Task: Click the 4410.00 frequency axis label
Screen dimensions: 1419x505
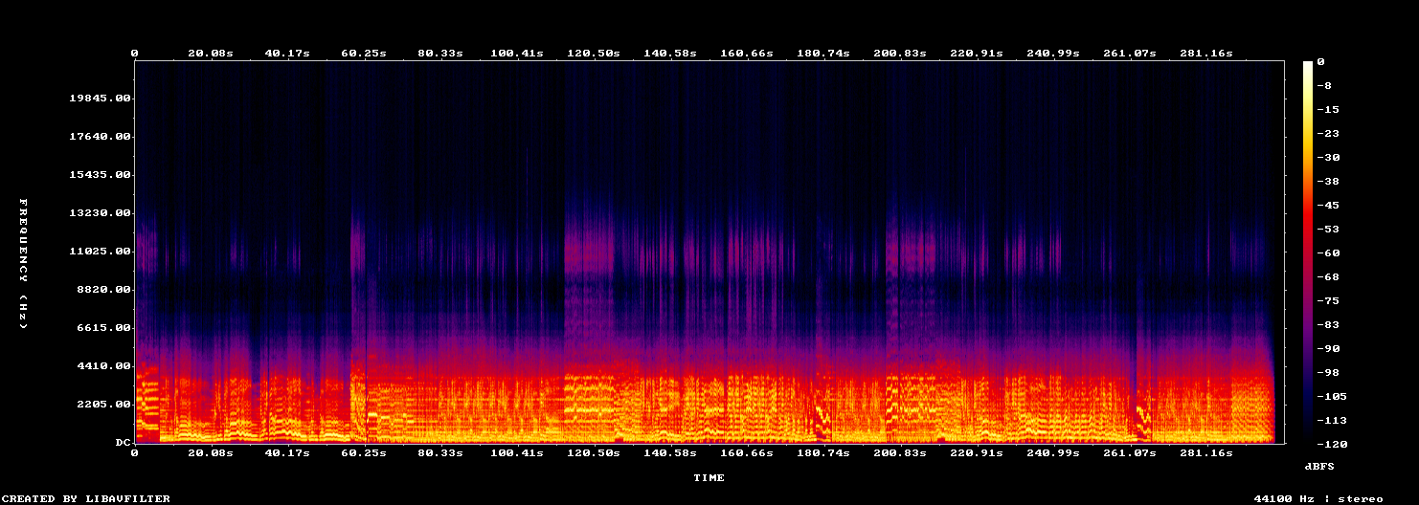Action: click(104, 366)
